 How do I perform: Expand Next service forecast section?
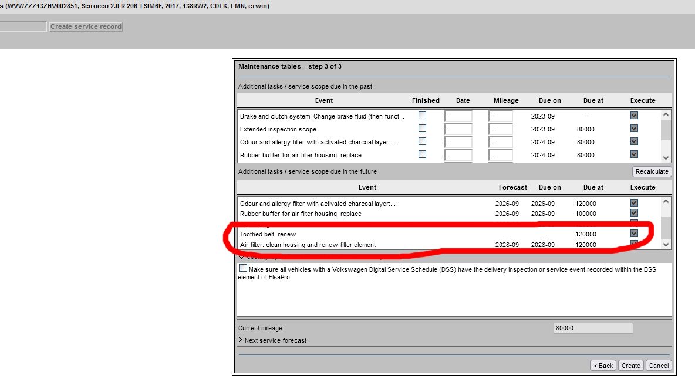pyautogui.click(x=241, y=340)
